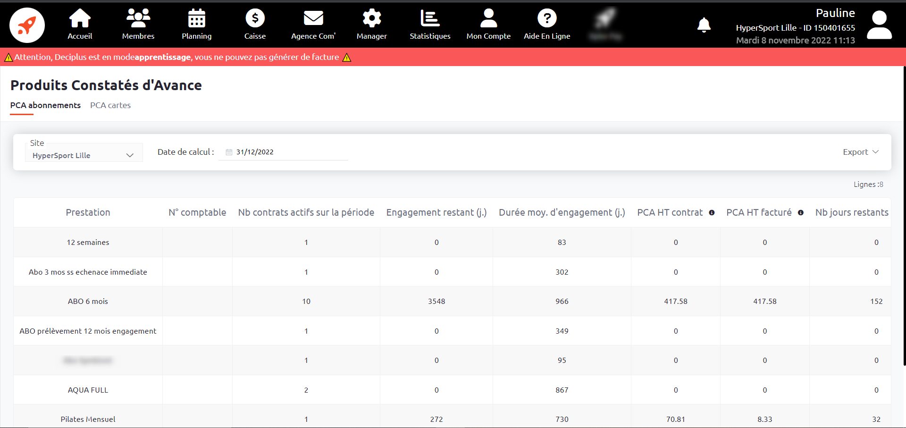The image size is (906, 428).
Task: Open the Membres section icon
Action: click(138, 18)
